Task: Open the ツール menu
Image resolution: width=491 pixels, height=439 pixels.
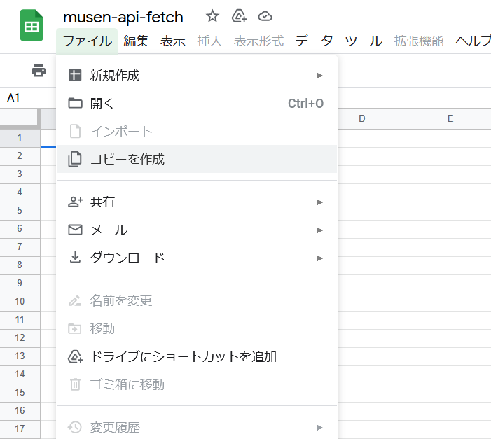Action: pyautogui.click(x=364, y=41)
